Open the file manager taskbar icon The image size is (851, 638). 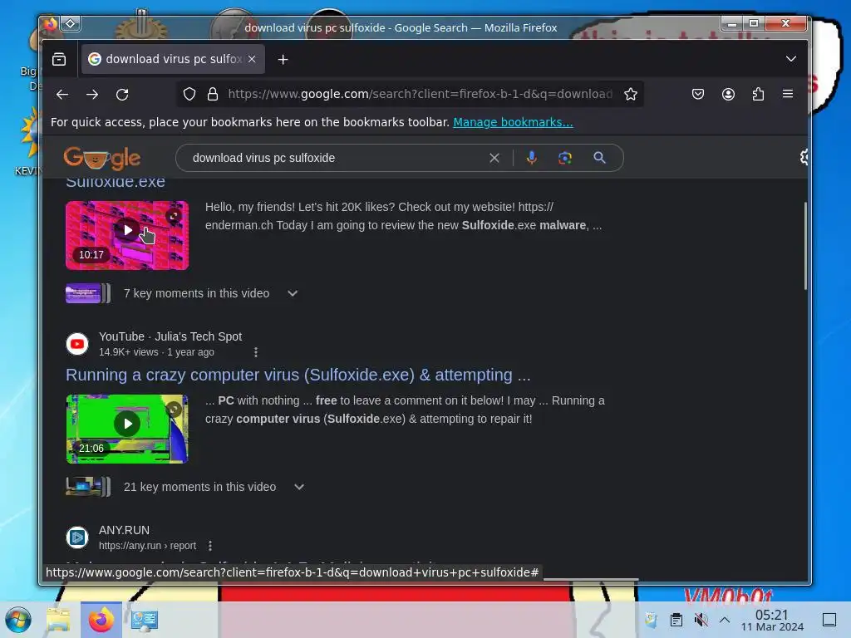coord(58,620)
